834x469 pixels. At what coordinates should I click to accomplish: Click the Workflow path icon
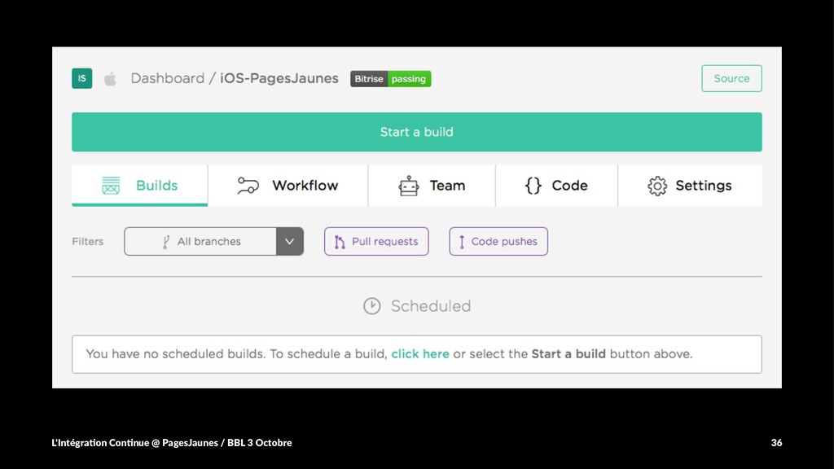pyautogui.click(x=248, y=186)
